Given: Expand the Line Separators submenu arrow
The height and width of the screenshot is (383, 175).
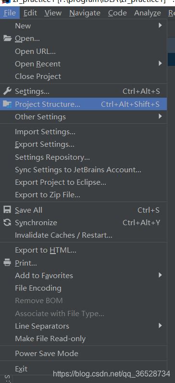Looking at the screenshot, I should [x=160, y=326].
